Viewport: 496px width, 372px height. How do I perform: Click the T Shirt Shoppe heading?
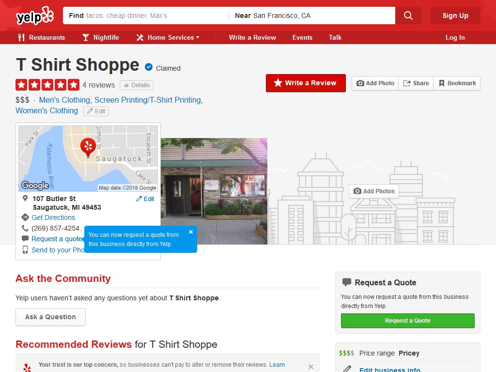pyautogui.click(x=77, y=64)
